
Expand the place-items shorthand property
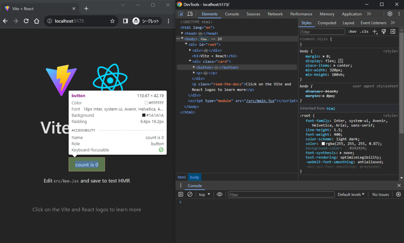pyautogui.click(x=335, y=65)
